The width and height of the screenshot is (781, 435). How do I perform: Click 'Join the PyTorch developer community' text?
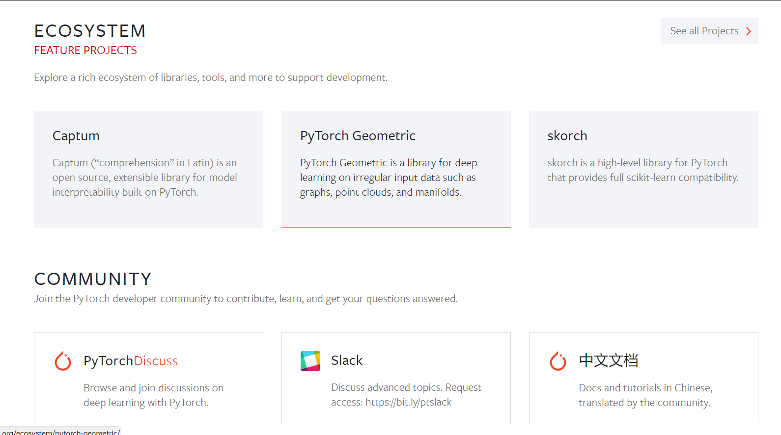pos(246,299)
